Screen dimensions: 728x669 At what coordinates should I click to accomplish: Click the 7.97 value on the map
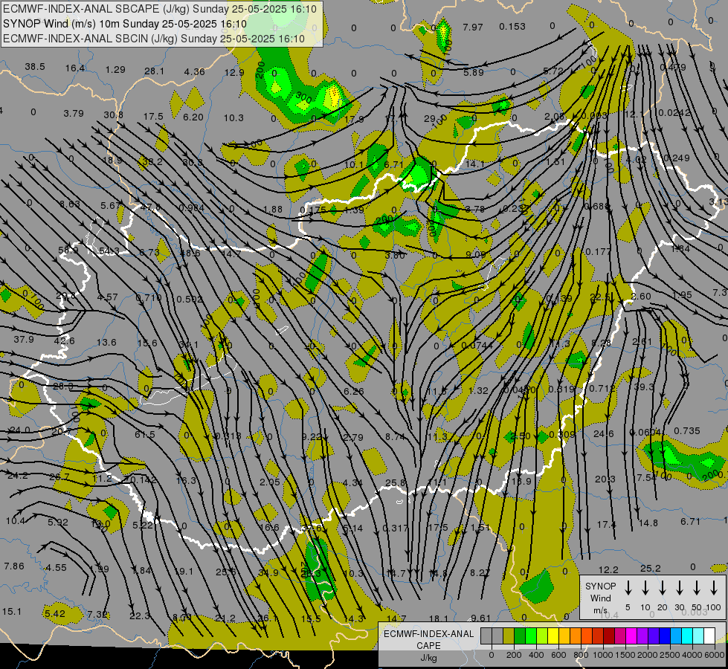pyautogui.click(x=473, y=28)
